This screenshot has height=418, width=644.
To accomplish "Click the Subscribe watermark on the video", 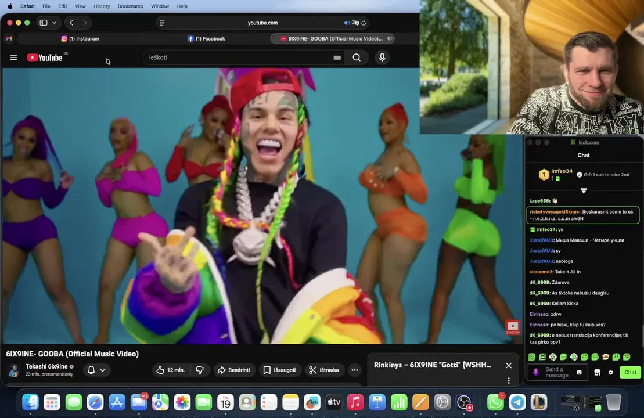I will click(513, 327).
